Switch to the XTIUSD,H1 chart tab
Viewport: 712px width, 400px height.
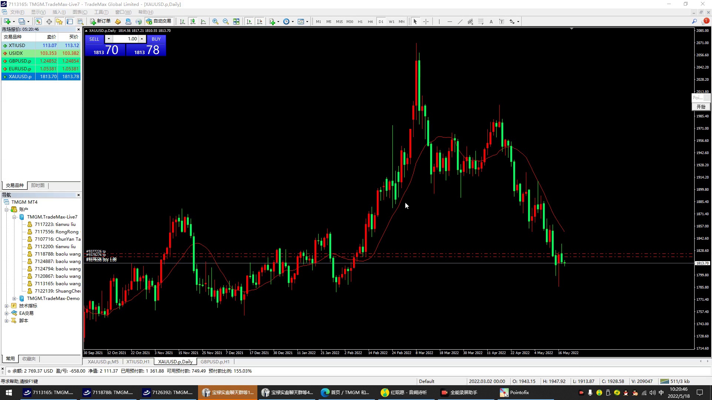(x=138, y=362)
